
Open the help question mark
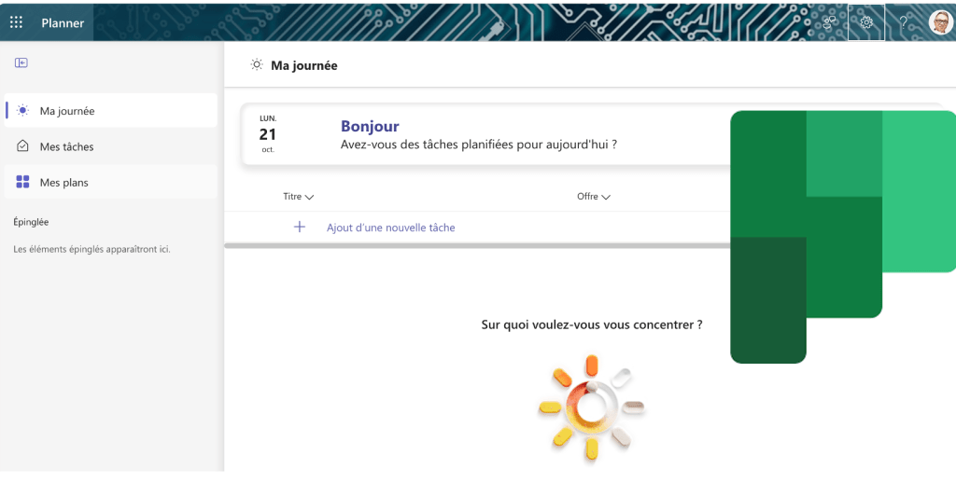[x=903, y=22]
